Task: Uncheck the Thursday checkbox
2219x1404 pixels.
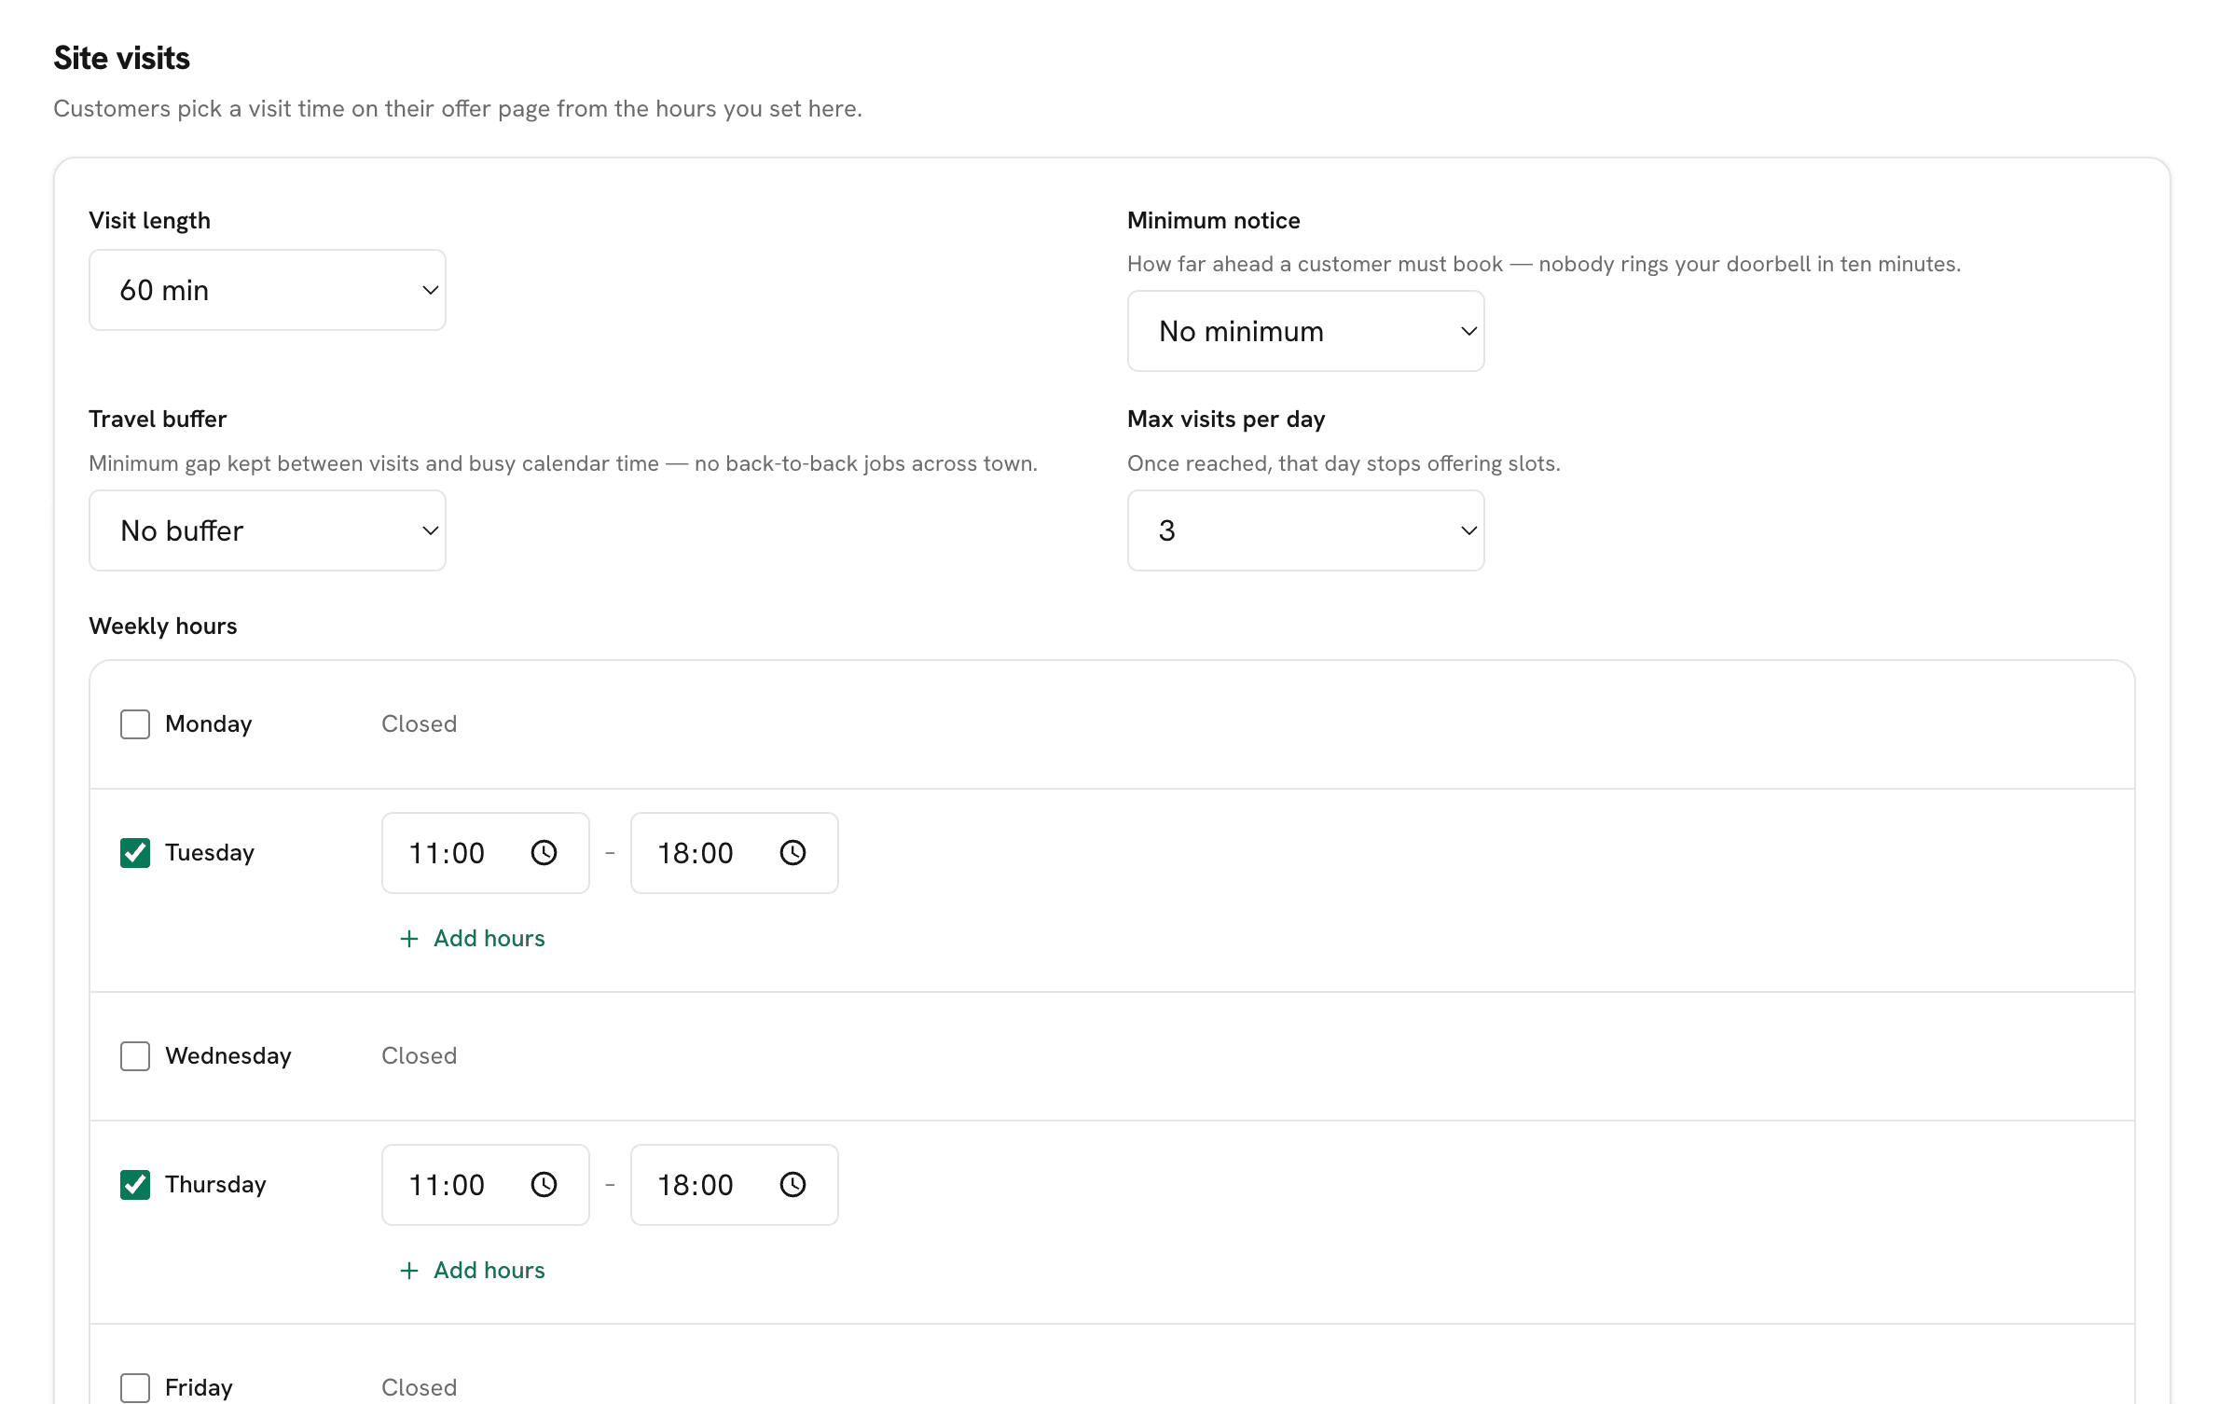Action: click(x=135, y=1185)
